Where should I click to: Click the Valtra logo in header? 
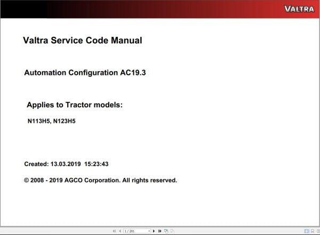click(x=299, y=9)
